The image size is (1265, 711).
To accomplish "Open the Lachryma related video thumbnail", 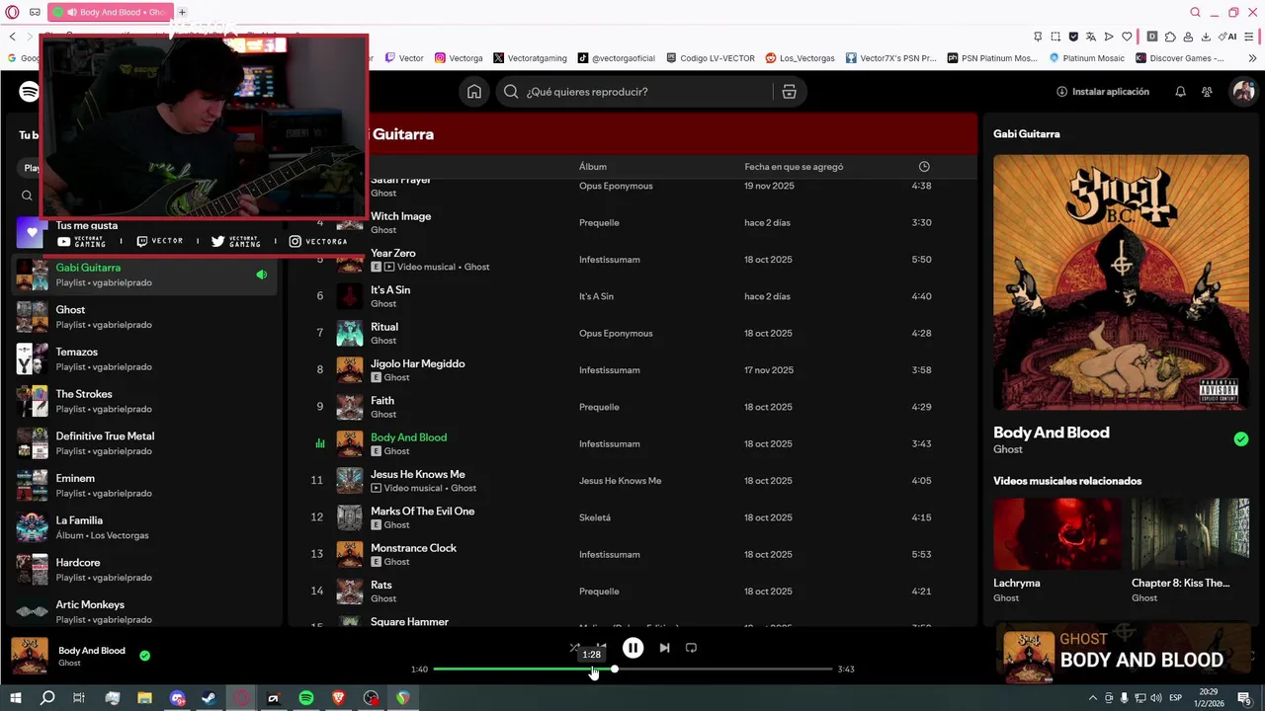I will coord(1057,533).
